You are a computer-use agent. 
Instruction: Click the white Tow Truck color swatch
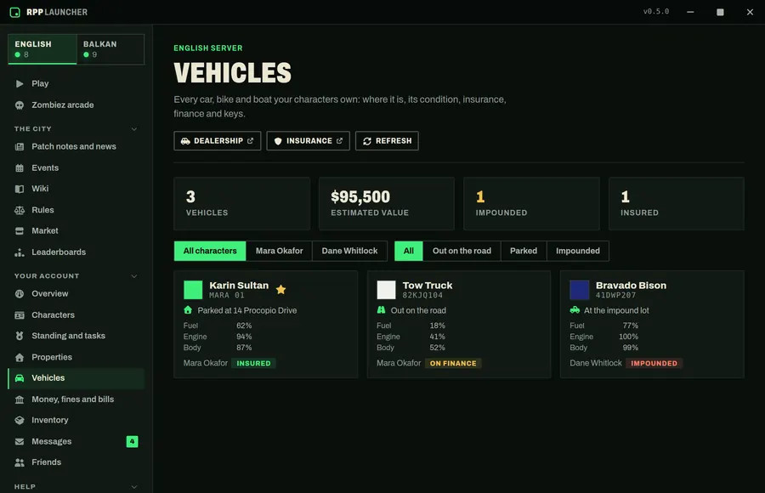[x=386, y=290]
